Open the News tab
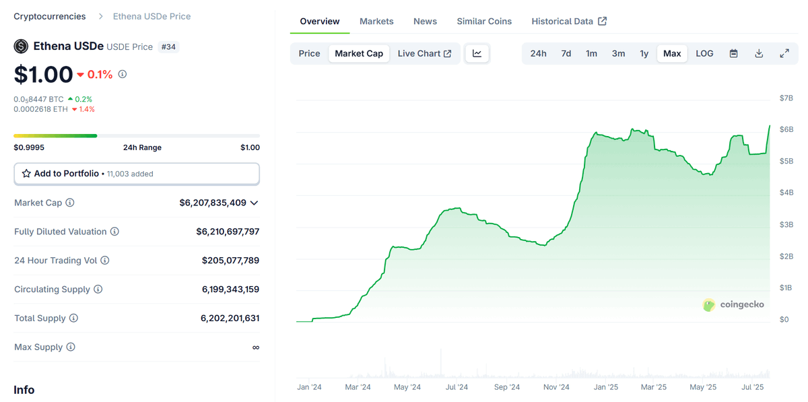The height and width of the screenshot is (402, 808). point(425,22)
